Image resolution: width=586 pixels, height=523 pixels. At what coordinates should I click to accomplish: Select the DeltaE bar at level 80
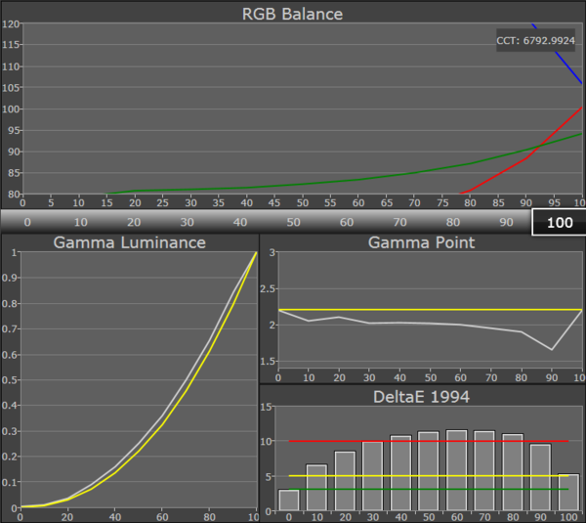click(x=513, y=471)
